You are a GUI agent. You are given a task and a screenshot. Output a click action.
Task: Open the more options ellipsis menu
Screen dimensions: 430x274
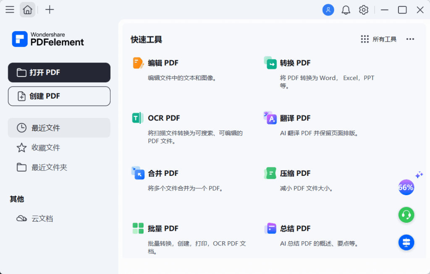(x=410, y=39)
